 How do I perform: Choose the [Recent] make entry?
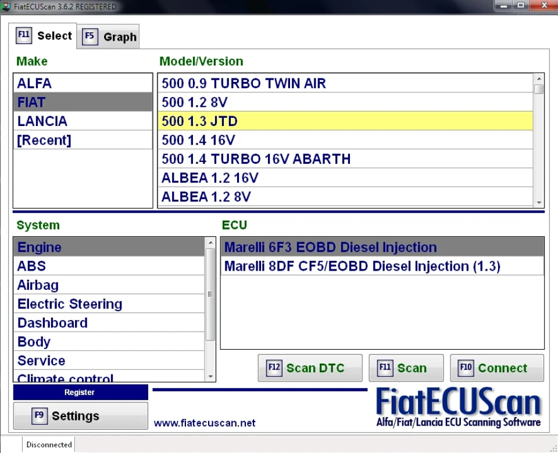[83, 140]
